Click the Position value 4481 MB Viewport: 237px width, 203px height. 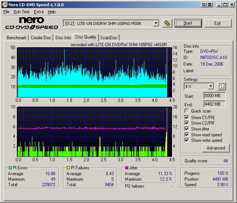coord(220,179)
